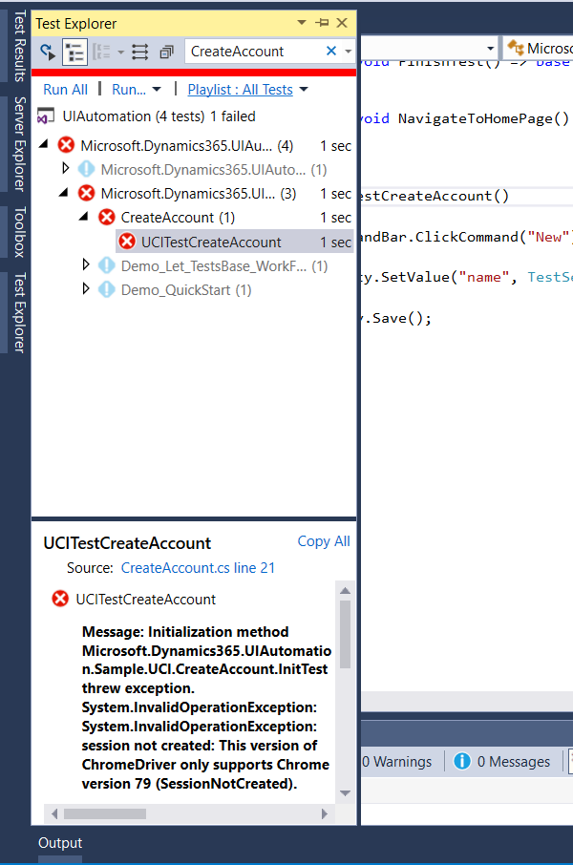Click the Run tests after build icon
573x865 pixels.
(x=48, y=52)
